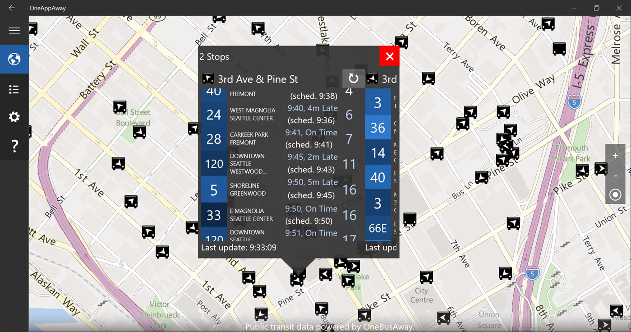Open help with the question mark icon
The height and width of the screenshot is (332, 631).
pos(14,146)
